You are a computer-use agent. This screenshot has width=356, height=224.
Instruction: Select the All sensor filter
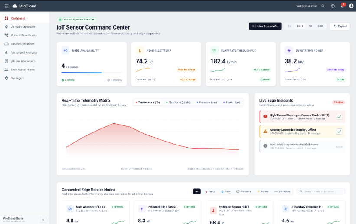pos(197,191)
